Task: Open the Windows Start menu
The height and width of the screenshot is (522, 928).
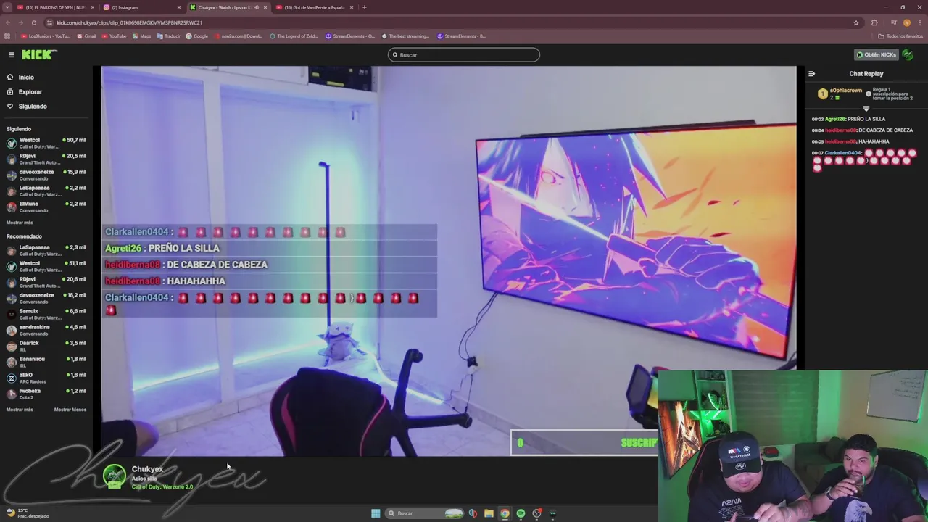Action: (x=376, y=513)
